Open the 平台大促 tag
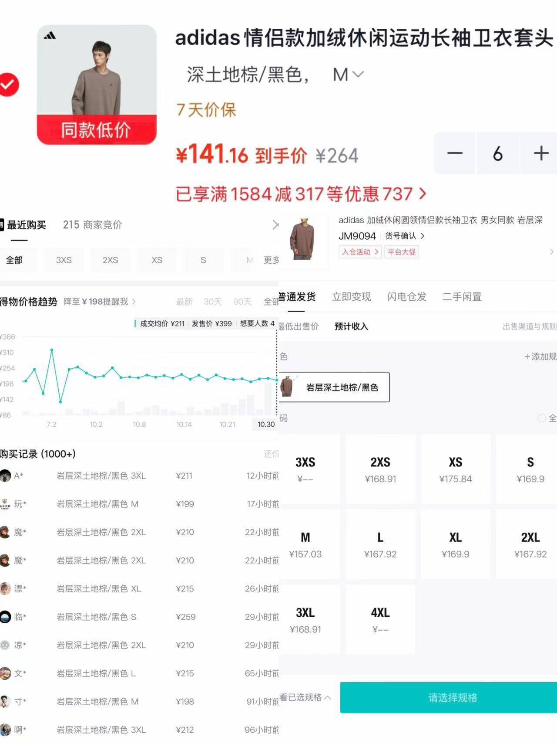The image size is (557, 744). [402, 252]
